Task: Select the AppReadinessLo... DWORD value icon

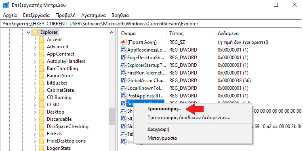Action: pyautogui.click(x=123, y=50)
